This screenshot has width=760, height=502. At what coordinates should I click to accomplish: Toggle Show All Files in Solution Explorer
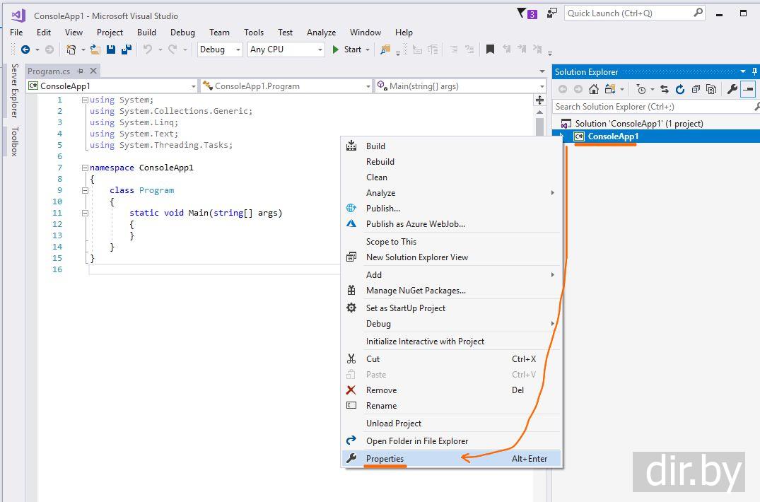tap(711, 89)
